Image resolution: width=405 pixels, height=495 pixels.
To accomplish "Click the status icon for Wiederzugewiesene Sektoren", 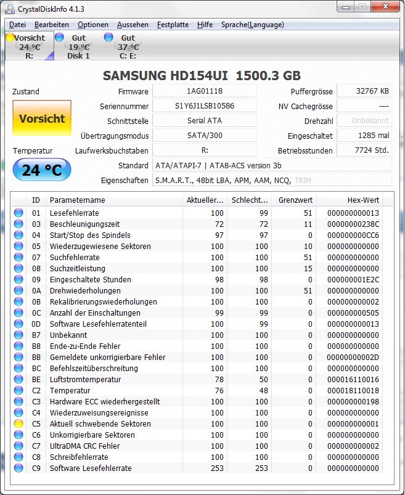I will 18,246.
